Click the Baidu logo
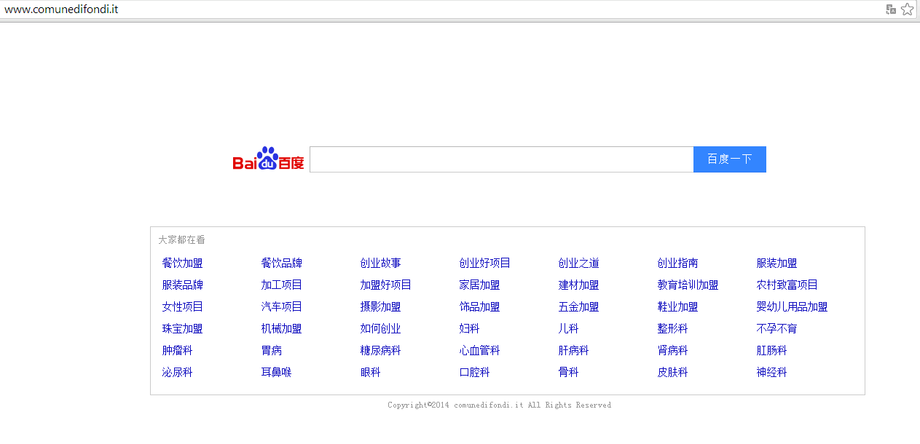Screen dimensions: 920x444 coord(268,159)
